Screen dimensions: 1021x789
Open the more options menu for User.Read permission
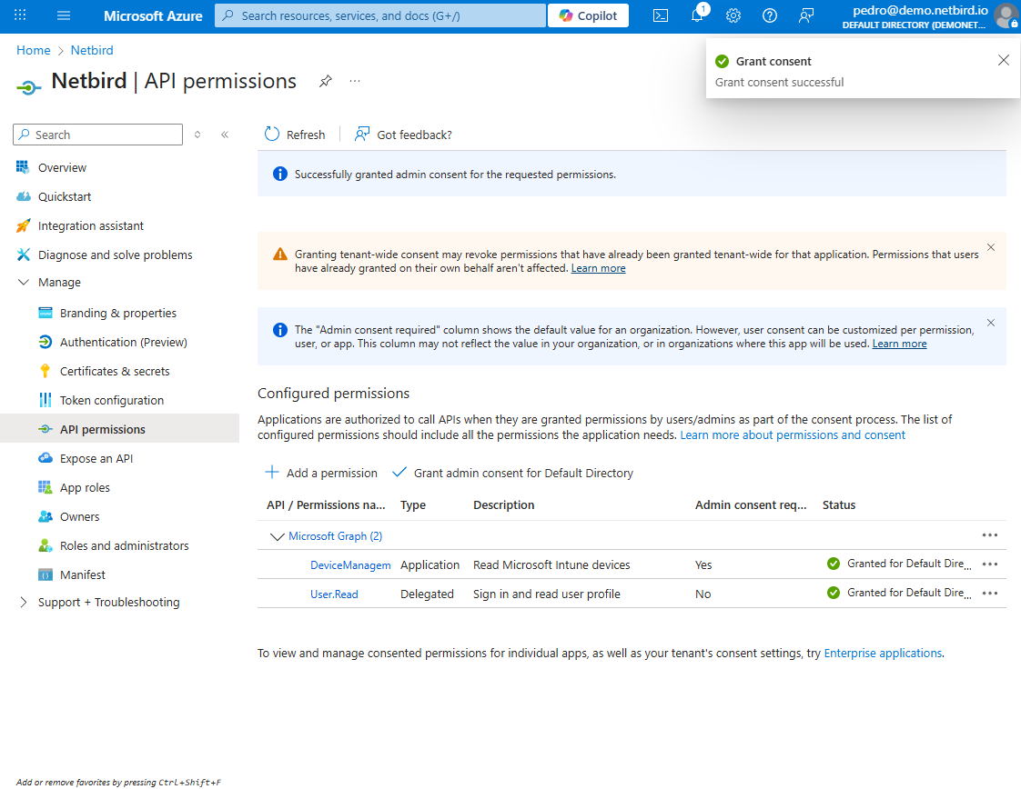[x=990, y=593]
